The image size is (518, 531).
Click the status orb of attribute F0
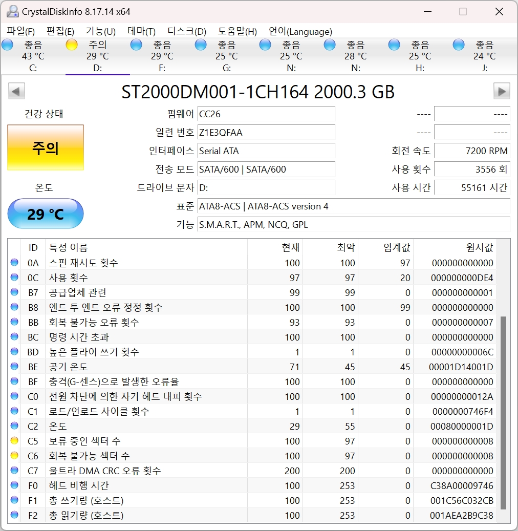pos(14,485)
